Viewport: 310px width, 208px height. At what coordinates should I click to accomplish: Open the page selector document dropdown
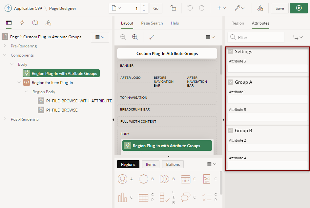(116, 8)
